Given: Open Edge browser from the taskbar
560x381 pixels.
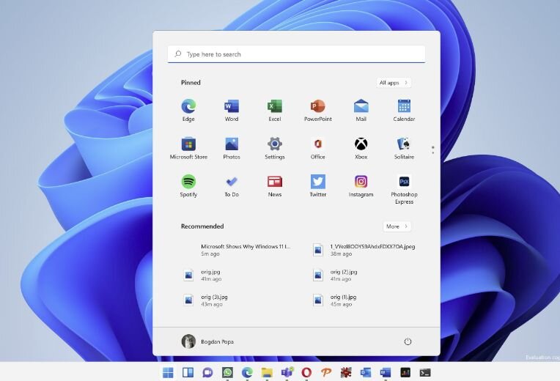Looking at the screenshot, I should 247,372.
